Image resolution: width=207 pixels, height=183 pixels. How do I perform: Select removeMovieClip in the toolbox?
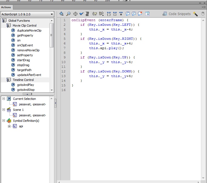[28, 50]
